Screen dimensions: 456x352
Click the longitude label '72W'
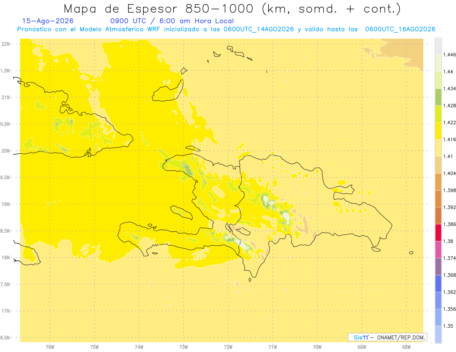click(x=228, y=347)
